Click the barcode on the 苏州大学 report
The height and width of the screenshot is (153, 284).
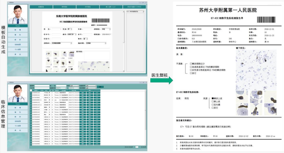click(x=266, y=20)
